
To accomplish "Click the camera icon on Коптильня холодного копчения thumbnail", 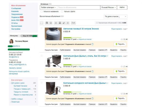I will [47, 93].
